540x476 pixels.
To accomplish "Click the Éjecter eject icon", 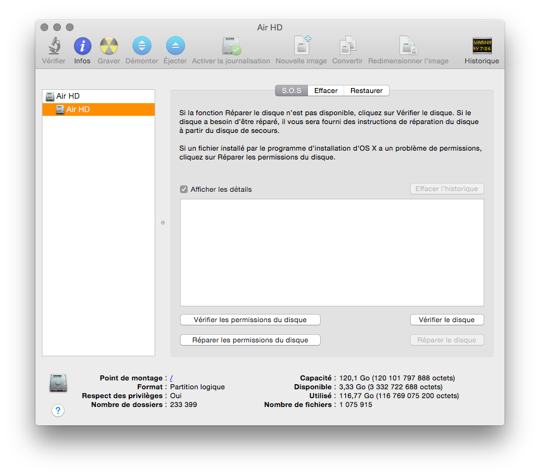I will click(x=176, y=46).
